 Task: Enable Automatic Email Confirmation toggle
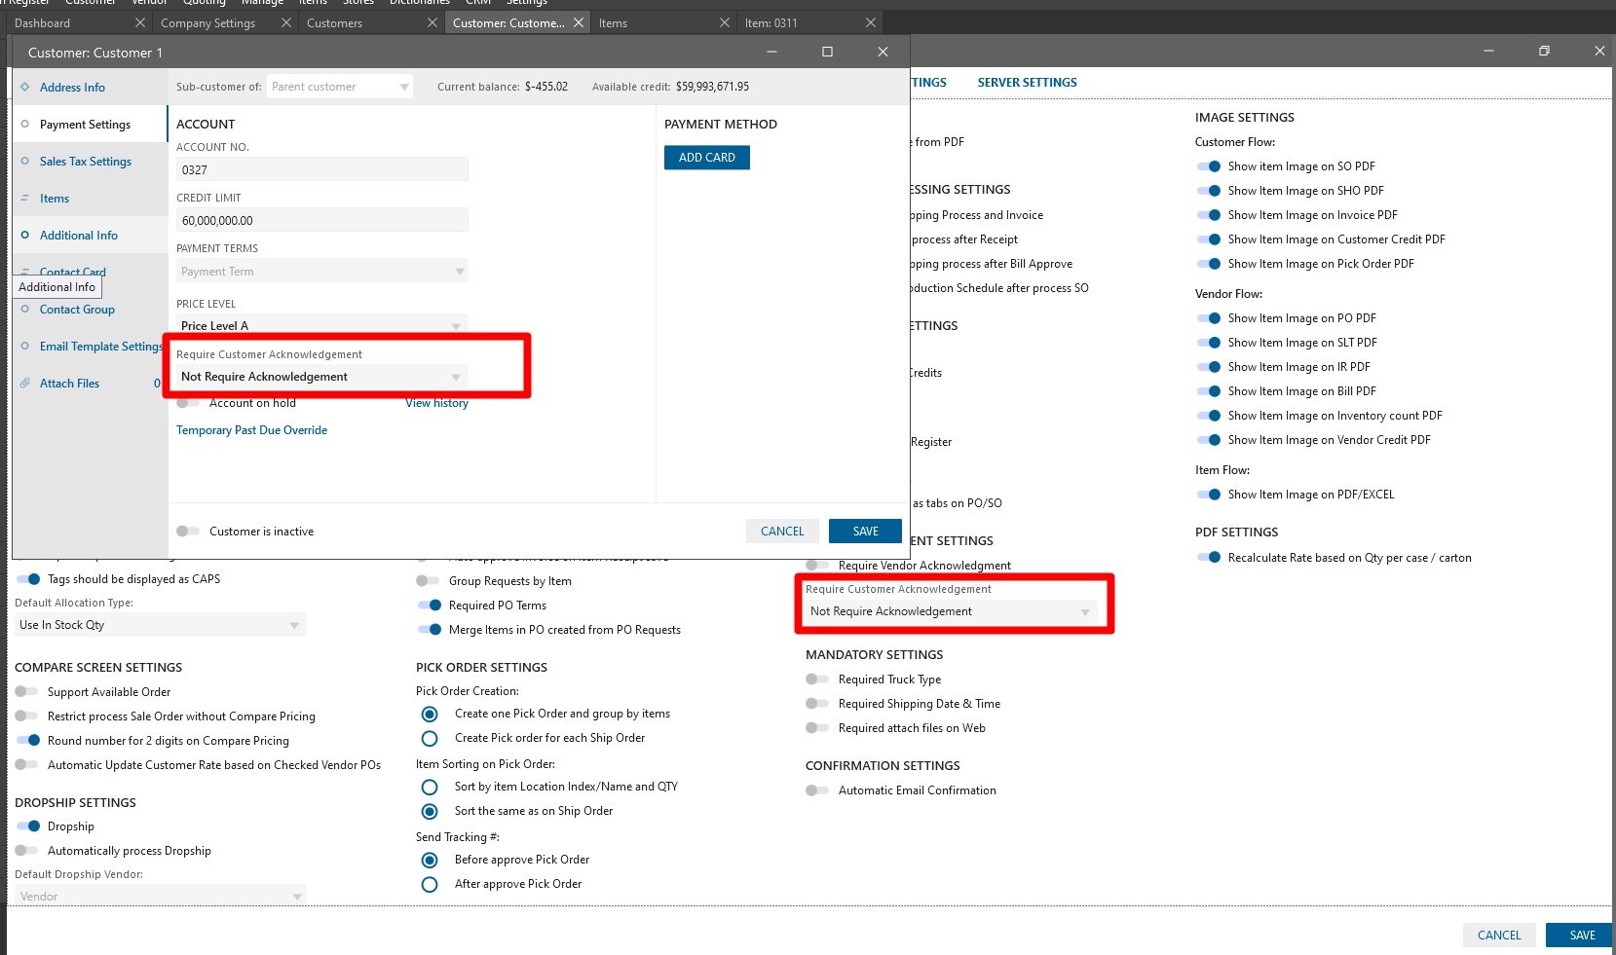click(x=817, y=790)
